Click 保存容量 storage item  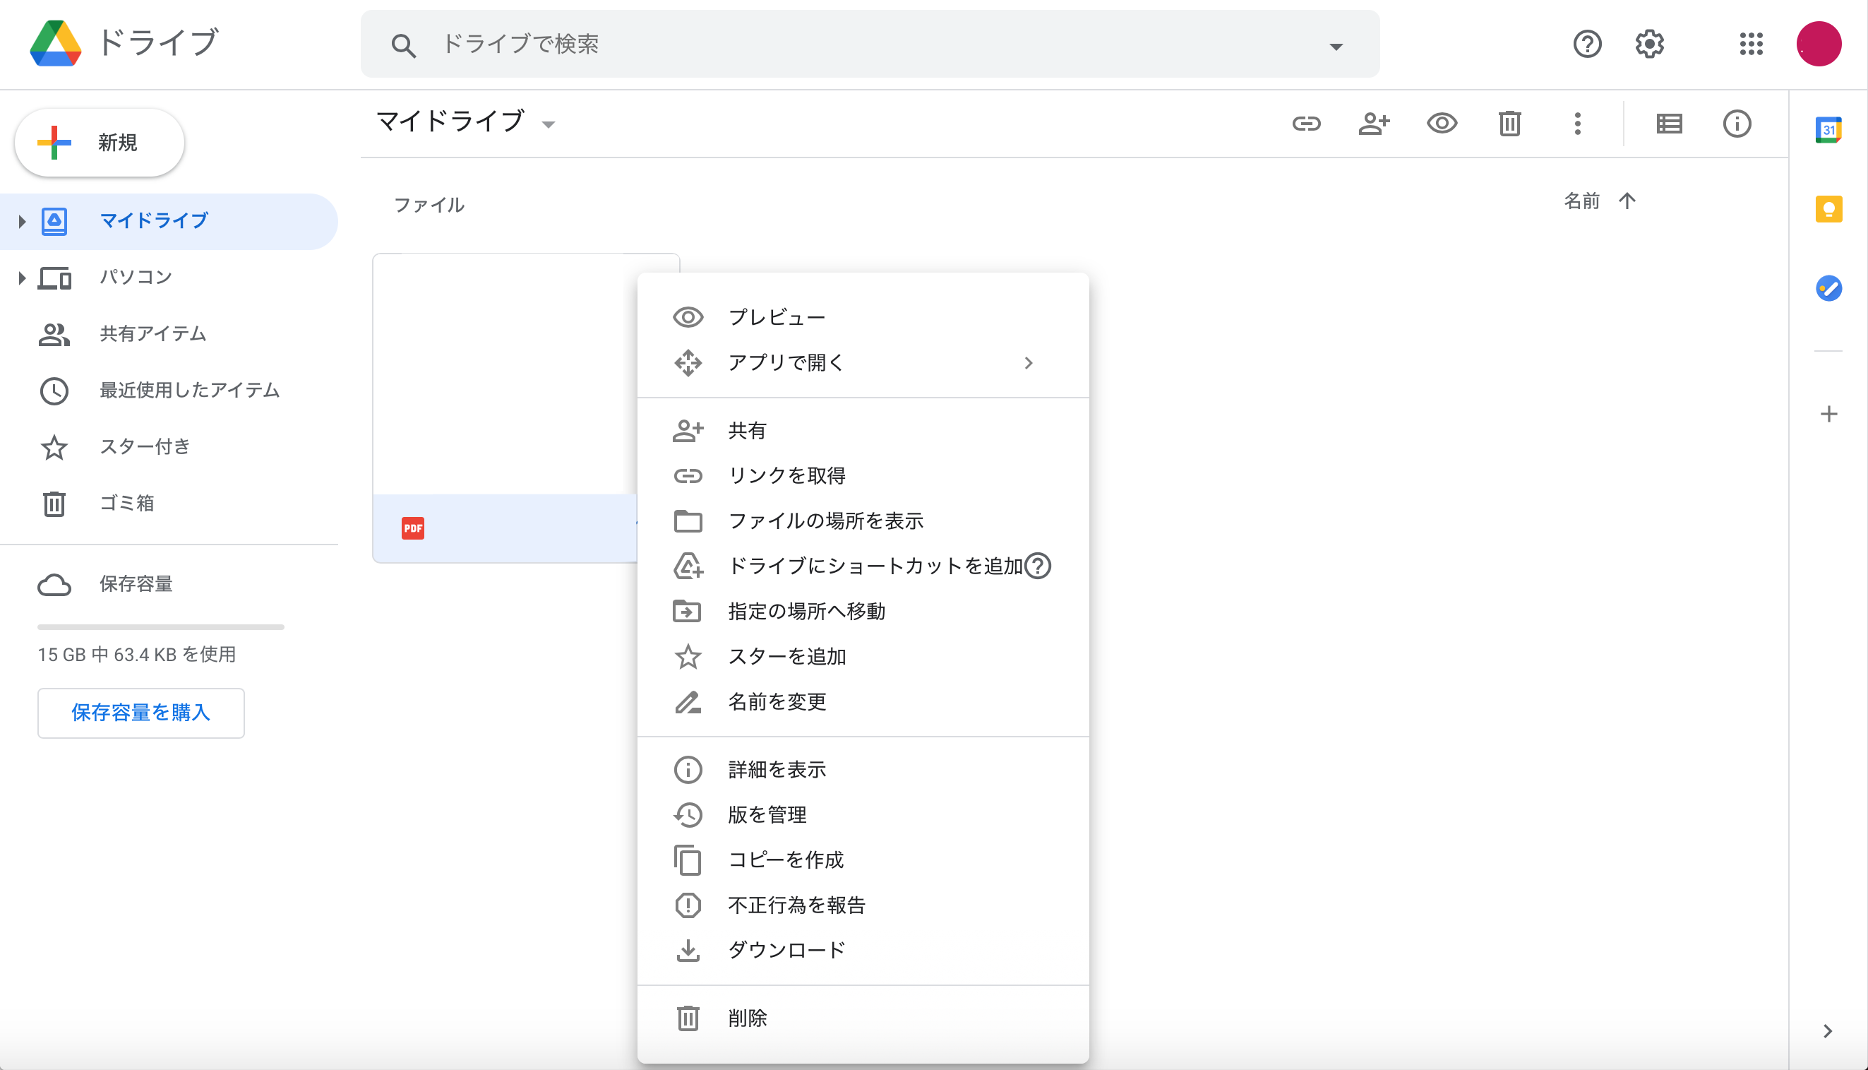169,584
